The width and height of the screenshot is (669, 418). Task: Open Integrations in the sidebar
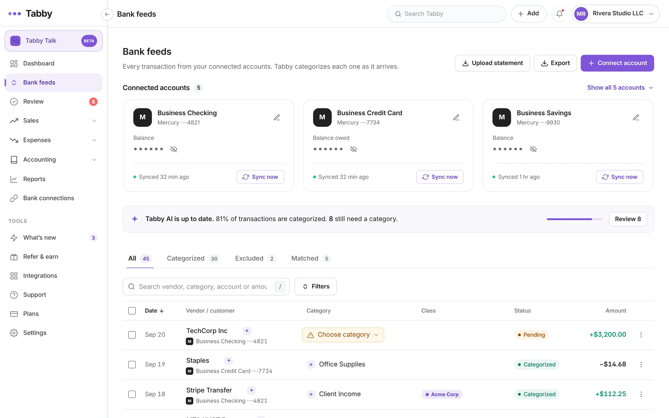point(54,276)
